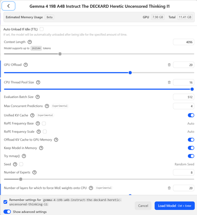Open the Context Length help icon

click(30, 42)
